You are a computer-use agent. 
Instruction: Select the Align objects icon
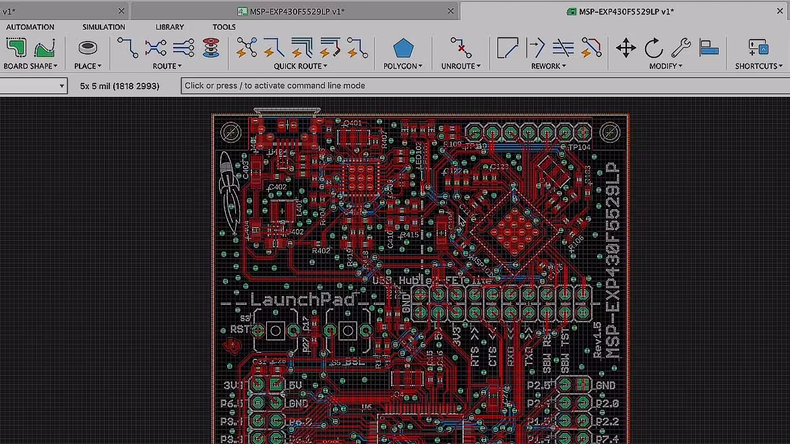click(709, 48)
